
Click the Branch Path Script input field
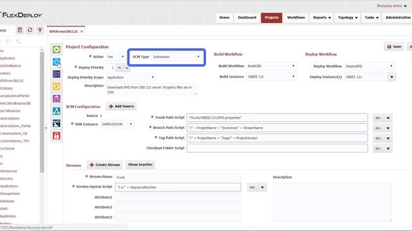277,128
